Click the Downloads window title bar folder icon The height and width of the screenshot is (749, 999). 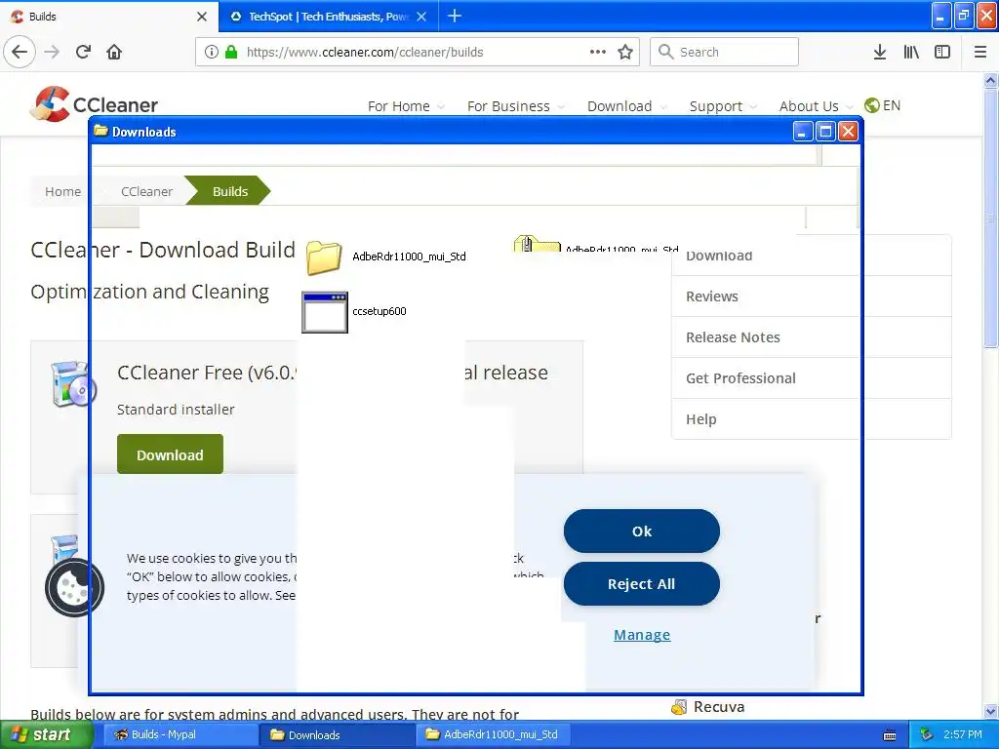coord(100,132)
